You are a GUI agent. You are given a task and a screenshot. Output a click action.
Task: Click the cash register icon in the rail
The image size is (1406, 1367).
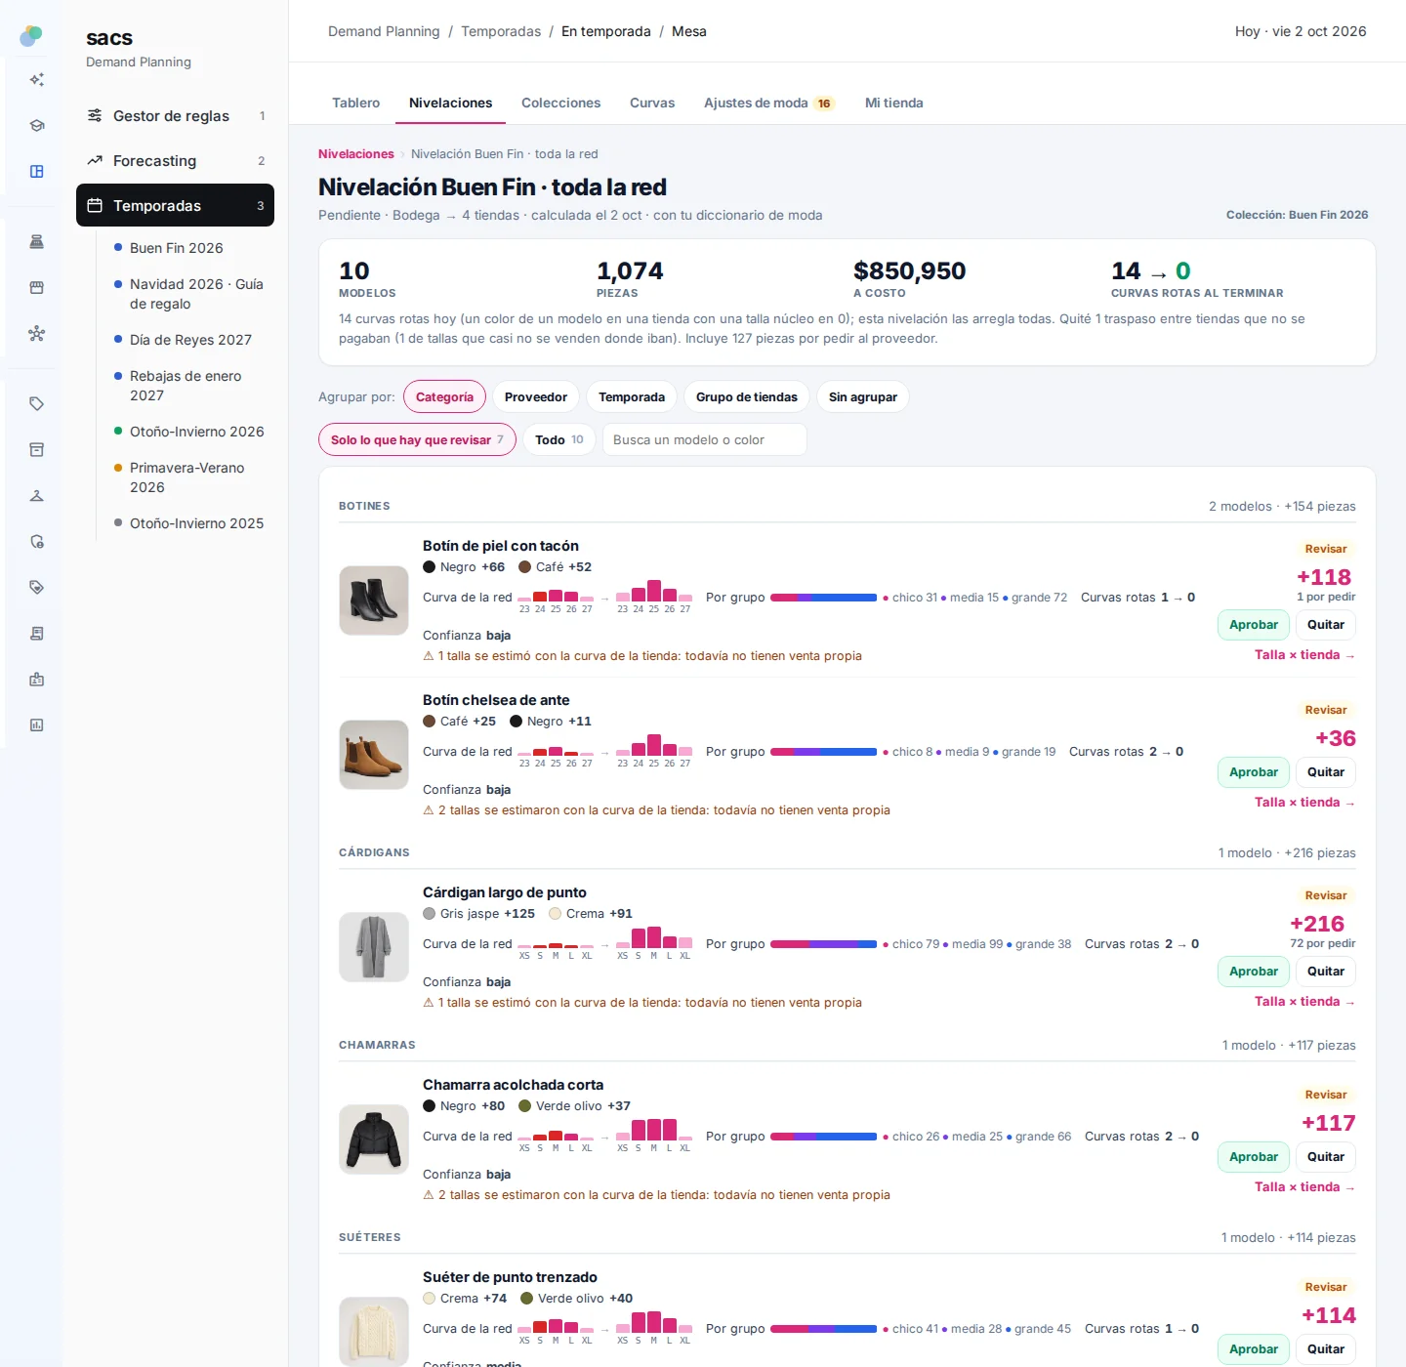click(36, 242)
